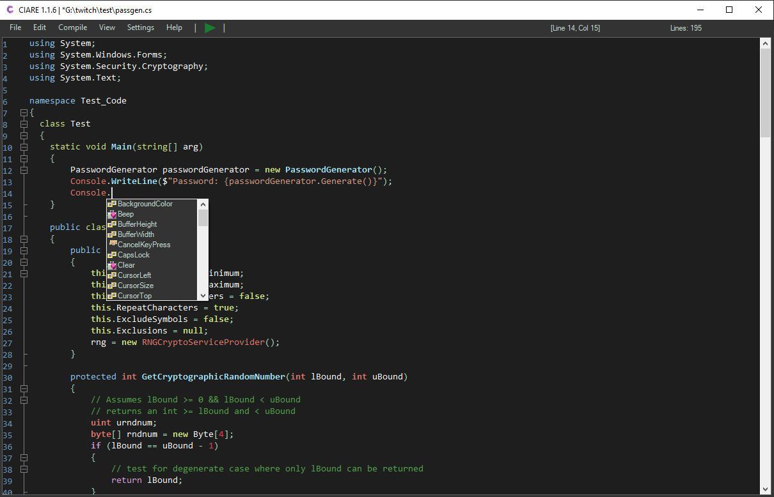
Task: Click the "class Test" declaration on line 8
Action: [65, 124]
